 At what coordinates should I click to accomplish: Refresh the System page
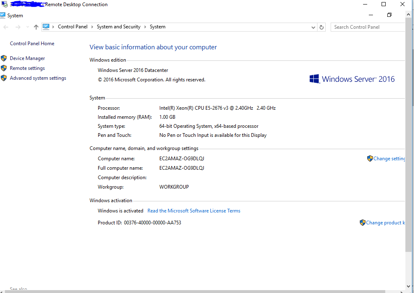[322, 27]
